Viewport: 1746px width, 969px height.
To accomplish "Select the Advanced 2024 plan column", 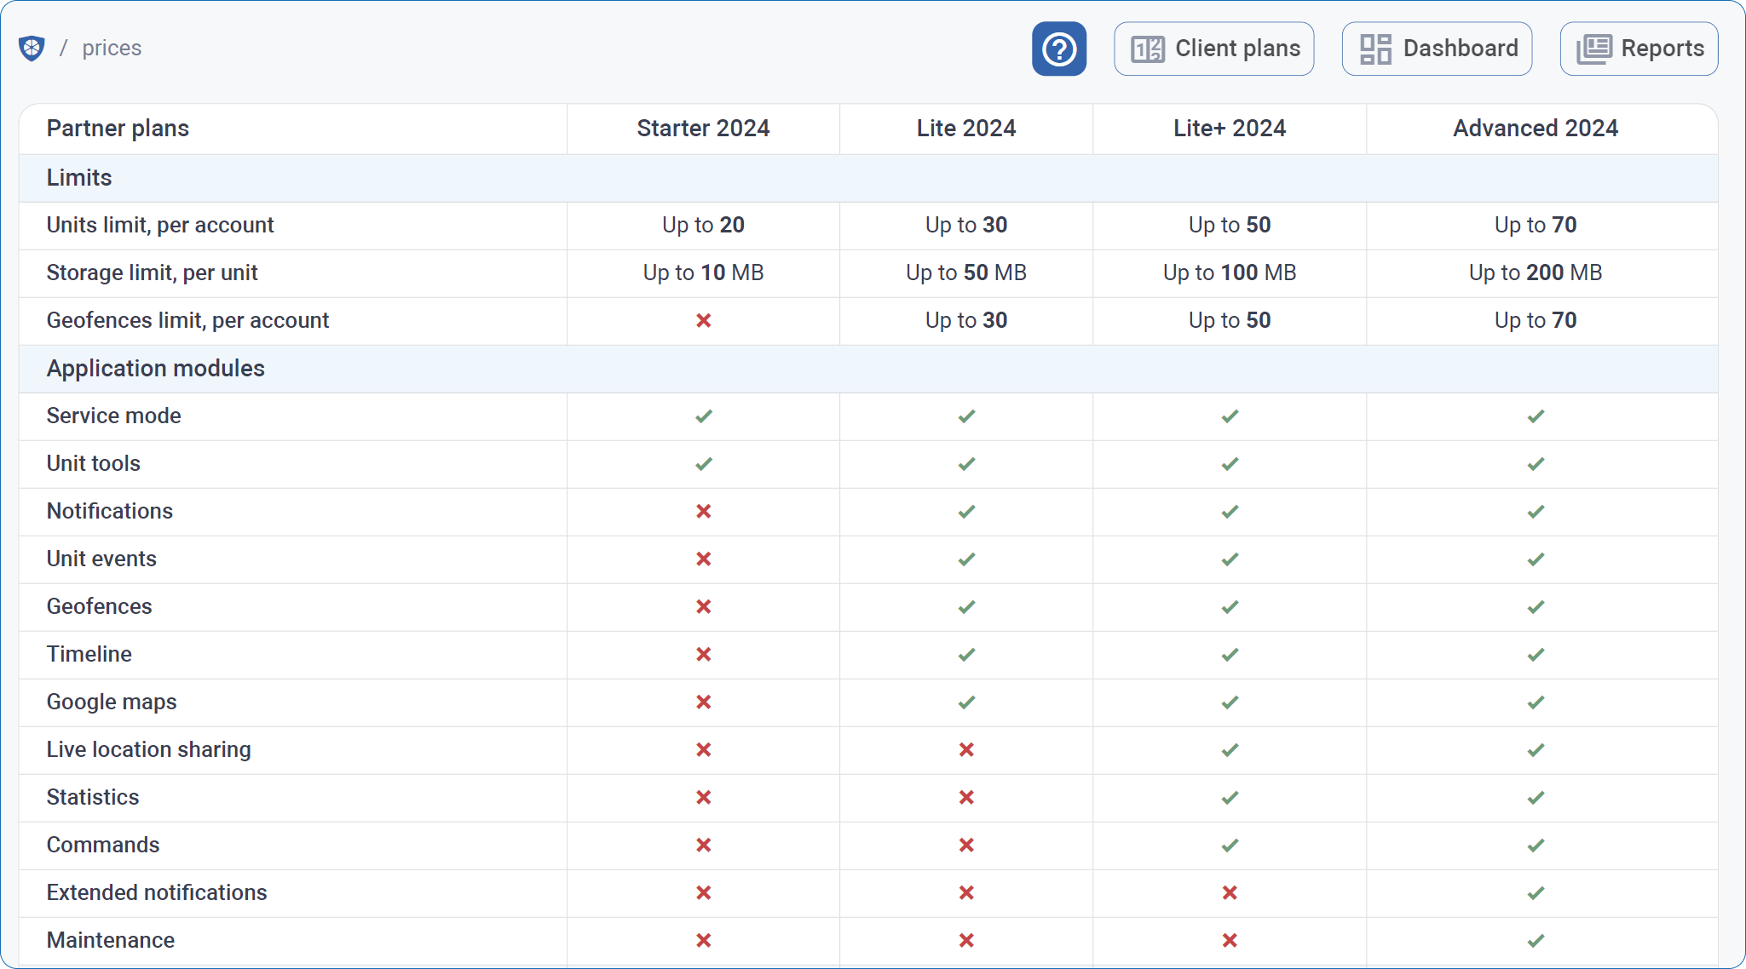I will pos(1537,129).
